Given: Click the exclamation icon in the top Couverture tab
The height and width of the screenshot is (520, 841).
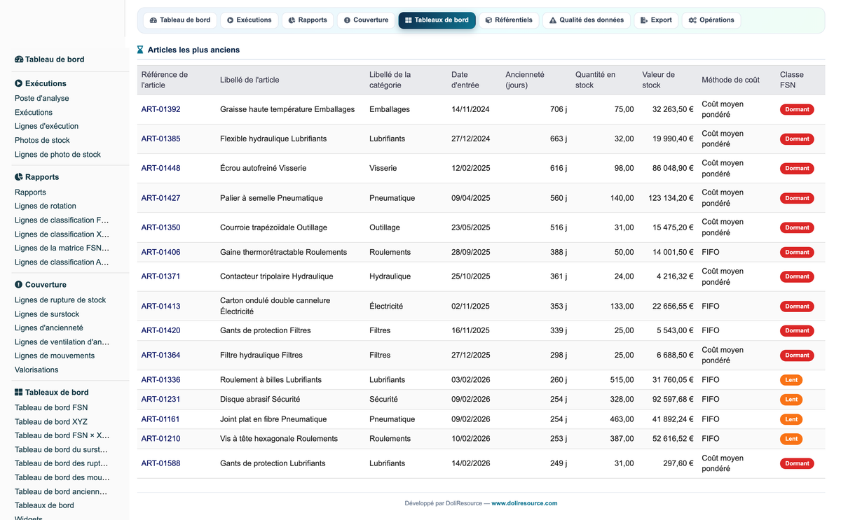Looking at the screenshot, I should coord(347,20).
